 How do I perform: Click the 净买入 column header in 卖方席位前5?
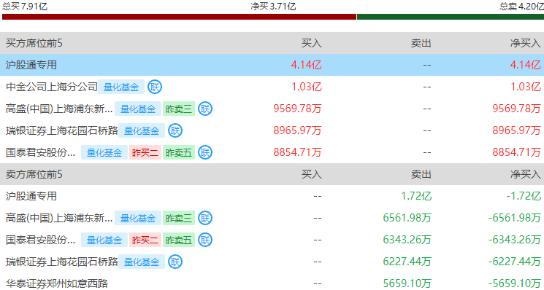[x=525, y=174]
